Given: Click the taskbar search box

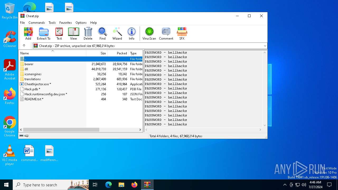Looking at the screenshot, I should point(51,185).
